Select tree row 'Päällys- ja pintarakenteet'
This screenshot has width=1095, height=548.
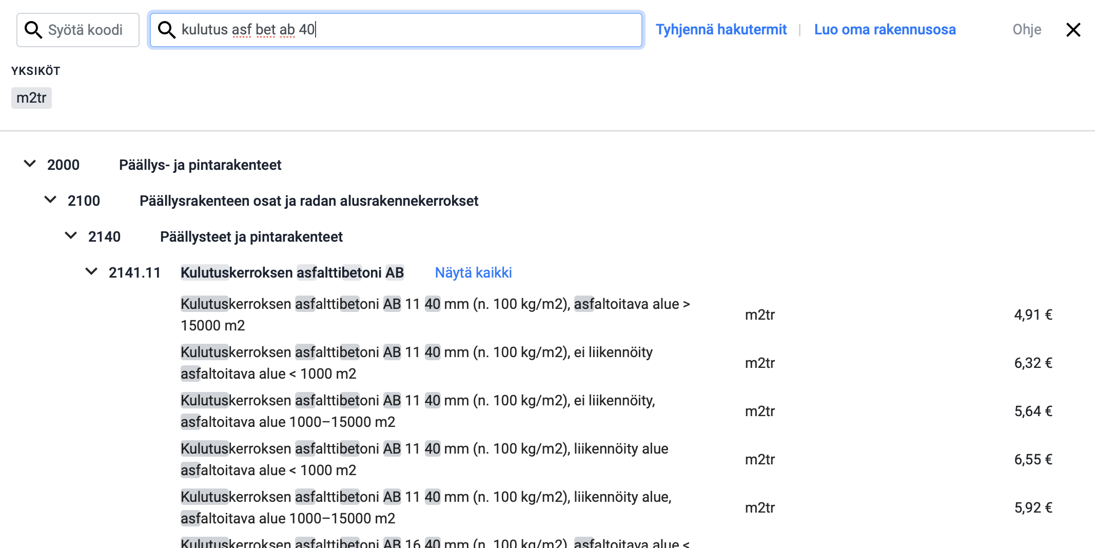(x=200, y=165)
